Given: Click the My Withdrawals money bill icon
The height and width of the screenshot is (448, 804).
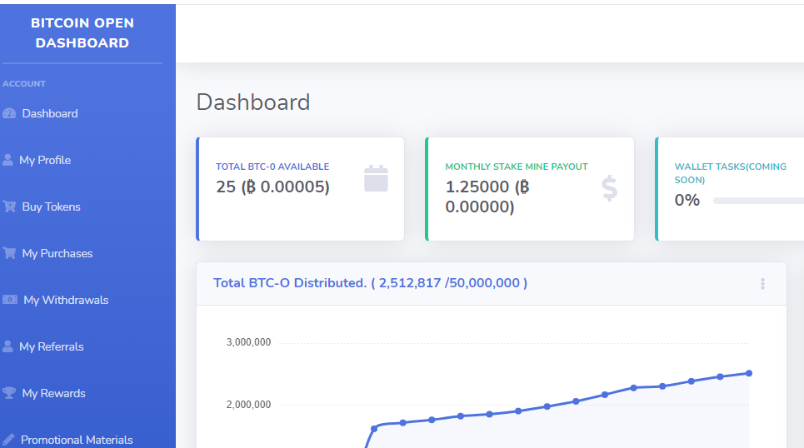Looking at the screenshot, I should (10, 300).
